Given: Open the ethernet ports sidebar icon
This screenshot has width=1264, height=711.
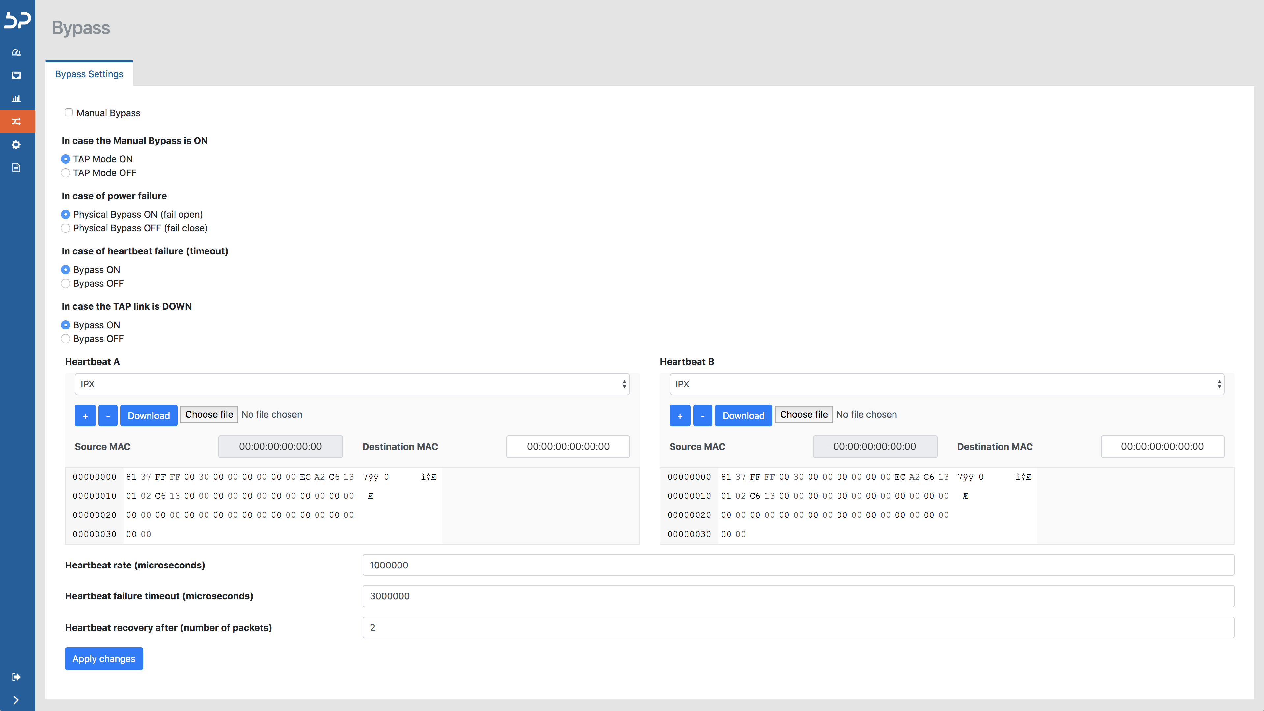Looking at the screenshot, I should click(16, 75).
